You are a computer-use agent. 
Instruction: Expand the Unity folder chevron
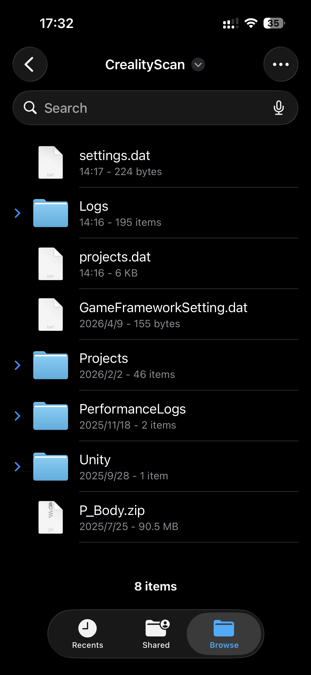[18, 467]
